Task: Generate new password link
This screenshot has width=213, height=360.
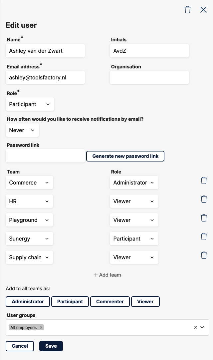Action: point(125,156)
